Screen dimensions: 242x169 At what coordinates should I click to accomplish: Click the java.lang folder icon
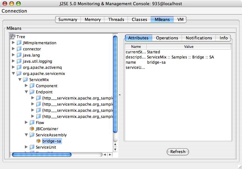tap(19, 55)
